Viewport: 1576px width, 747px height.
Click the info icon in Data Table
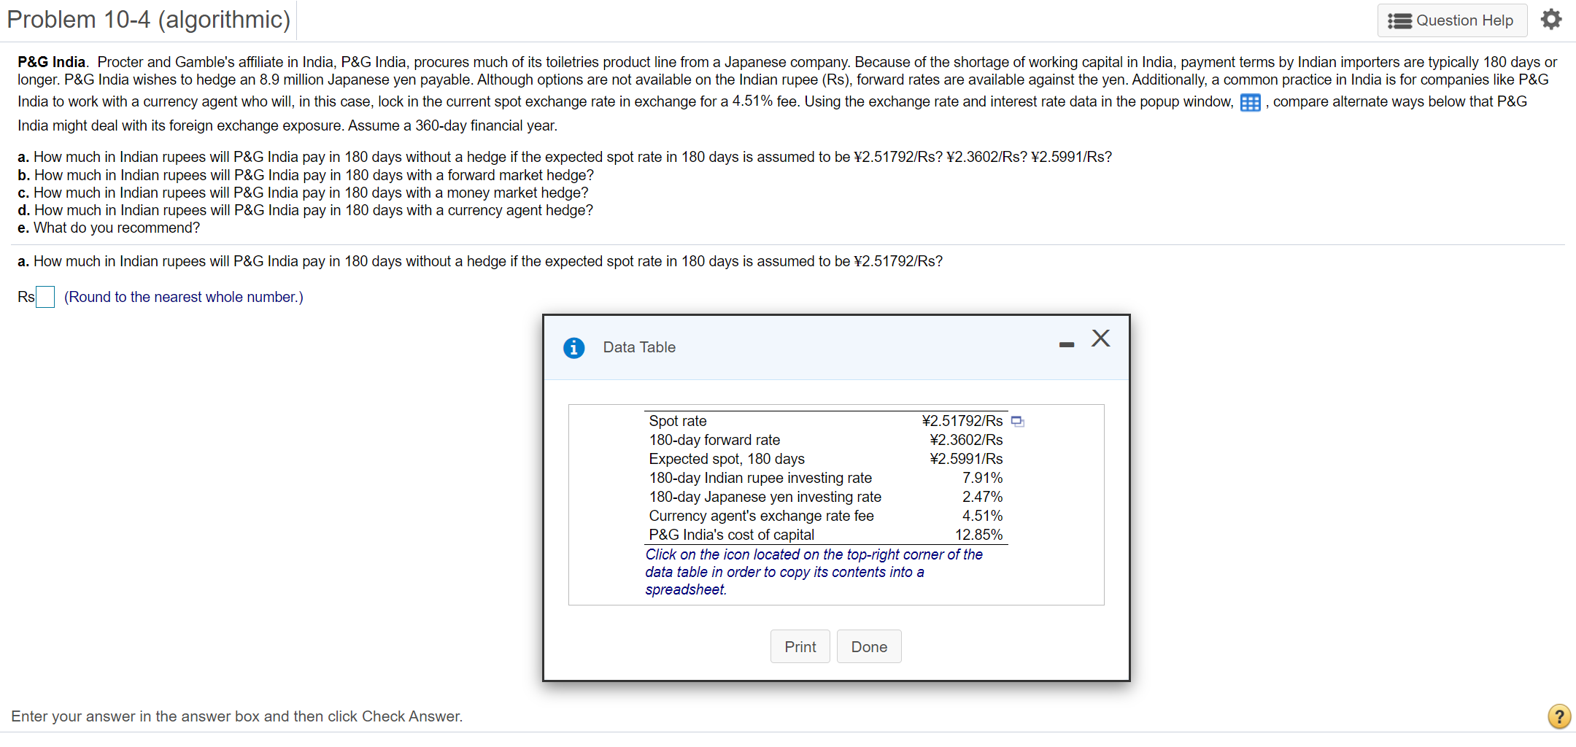coord(574,348)
